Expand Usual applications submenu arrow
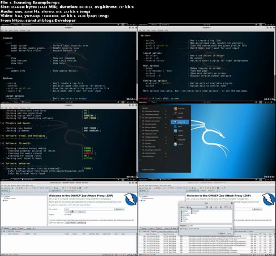The width and height of the screenshot is (276, 256). coord(166,156)
